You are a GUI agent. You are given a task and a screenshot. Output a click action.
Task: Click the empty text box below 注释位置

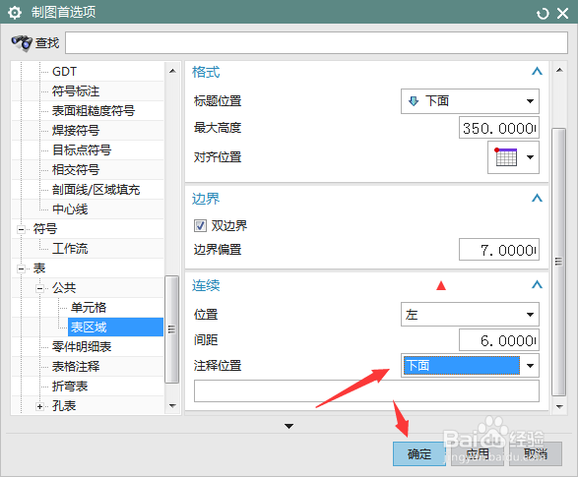click(366, 390)
